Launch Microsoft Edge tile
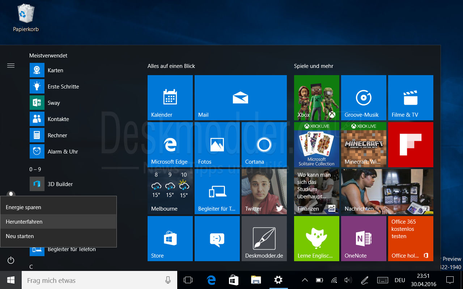This screenshot has width=463, height=289. [170, 144]
